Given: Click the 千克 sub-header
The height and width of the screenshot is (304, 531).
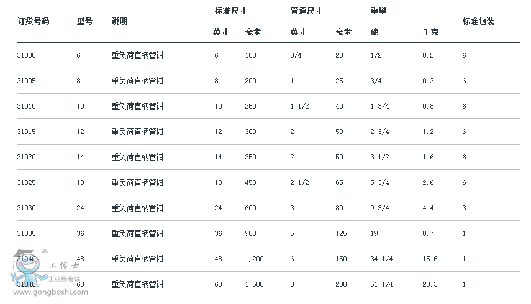Looking at the screenshot, I should click(x=430, y=32).
